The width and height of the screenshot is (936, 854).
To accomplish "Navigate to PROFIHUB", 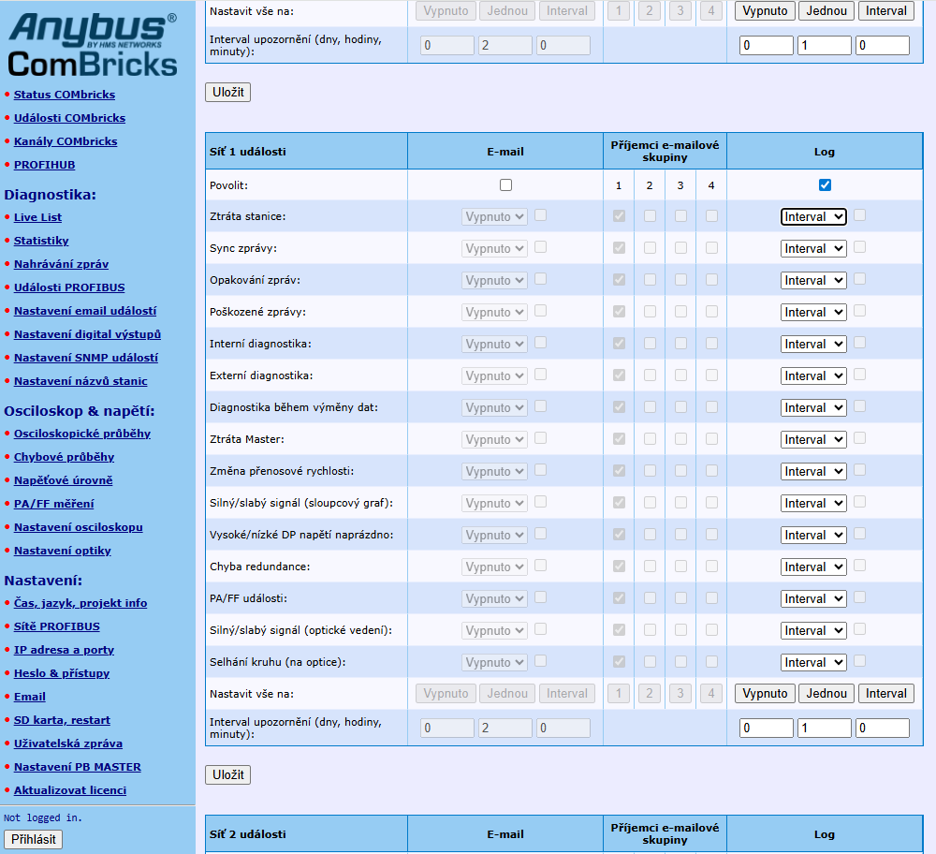I will click(44, 165).
